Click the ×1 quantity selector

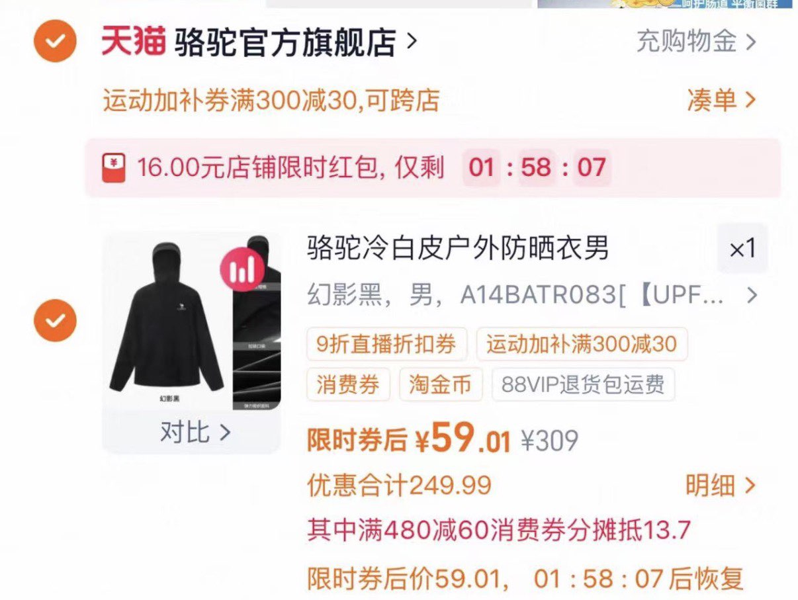click(x=742, y=249)
